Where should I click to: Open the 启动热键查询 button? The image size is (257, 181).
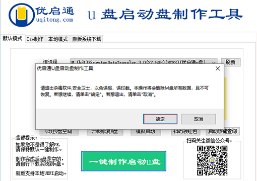(223, 131)
